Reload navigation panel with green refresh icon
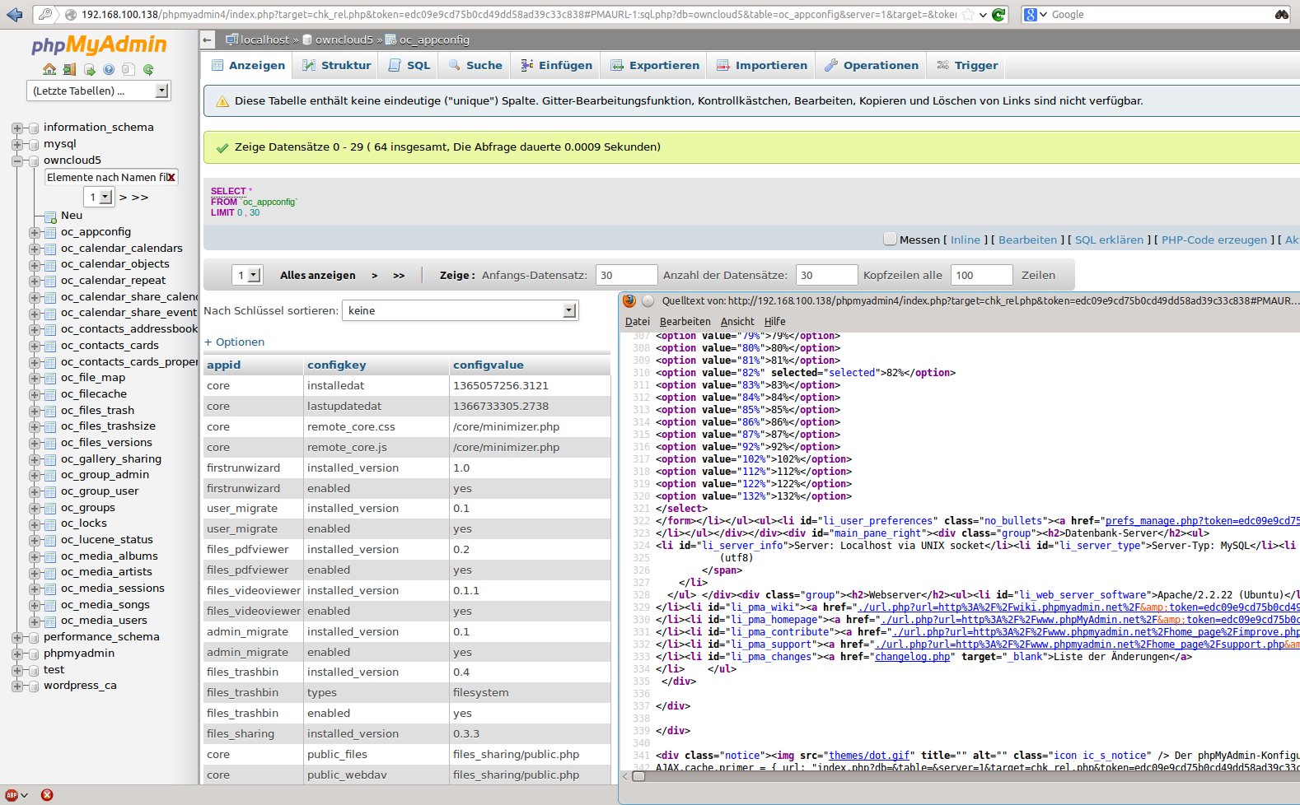This screenshot has height=805, width=1300. tap(148, 69)
